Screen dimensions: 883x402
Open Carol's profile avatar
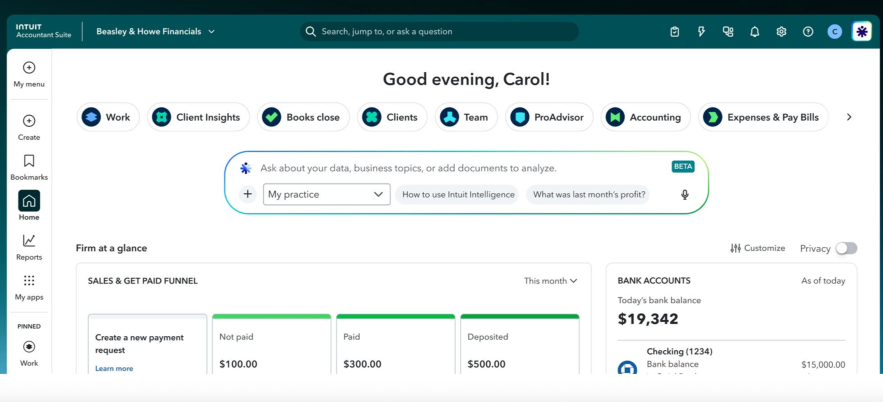[835, 32]
